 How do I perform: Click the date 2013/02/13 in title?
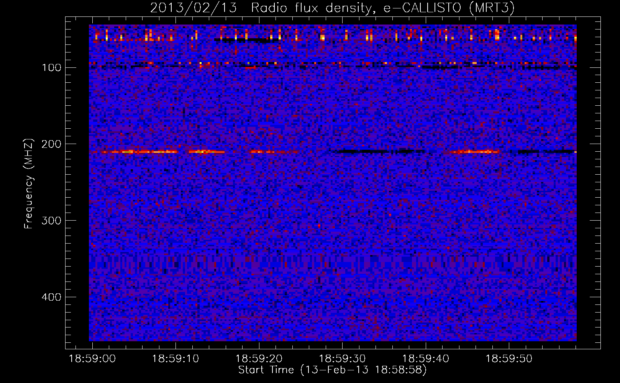pos(194,8)
